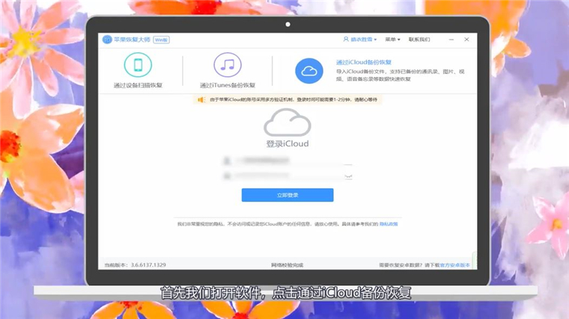Open the 菜单 dropdown menu
The image size is (569, 319).
pyautogui.click(x=392, y=40)
